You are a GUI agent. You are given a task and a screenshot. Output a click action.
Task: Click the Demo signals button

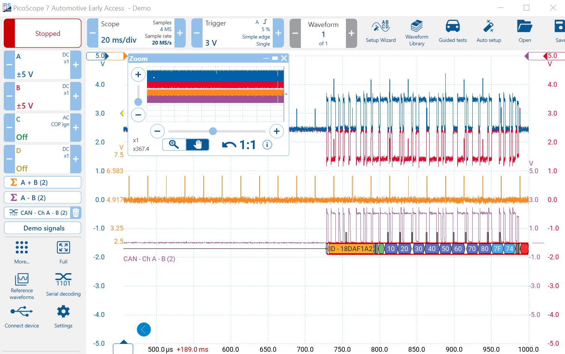coord(42,228)
